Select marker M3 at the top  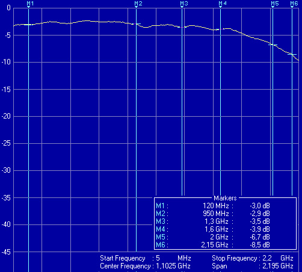(184, 4)
